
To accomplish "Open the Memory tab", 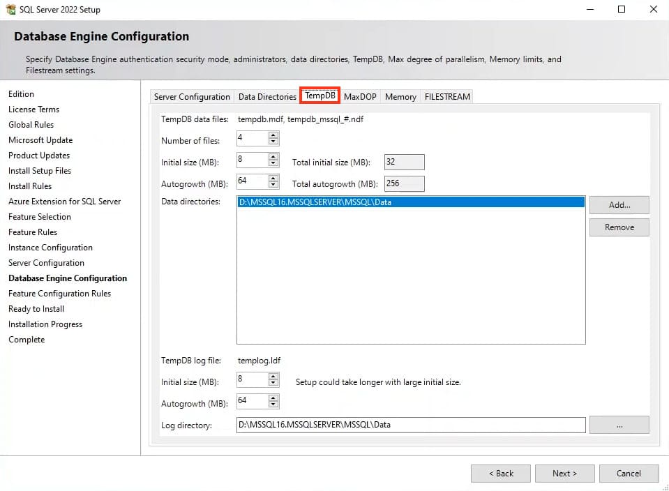I will (x=400, y=97).
